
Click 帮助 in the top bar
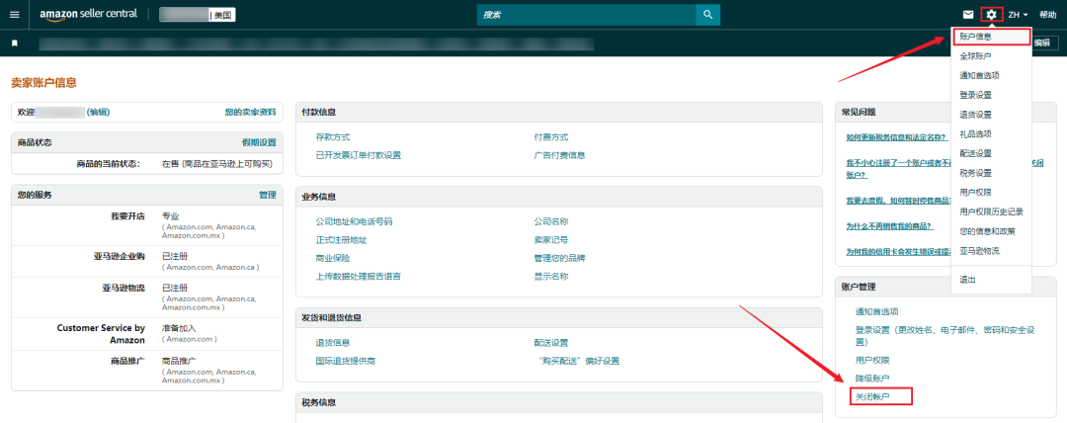1048,14
